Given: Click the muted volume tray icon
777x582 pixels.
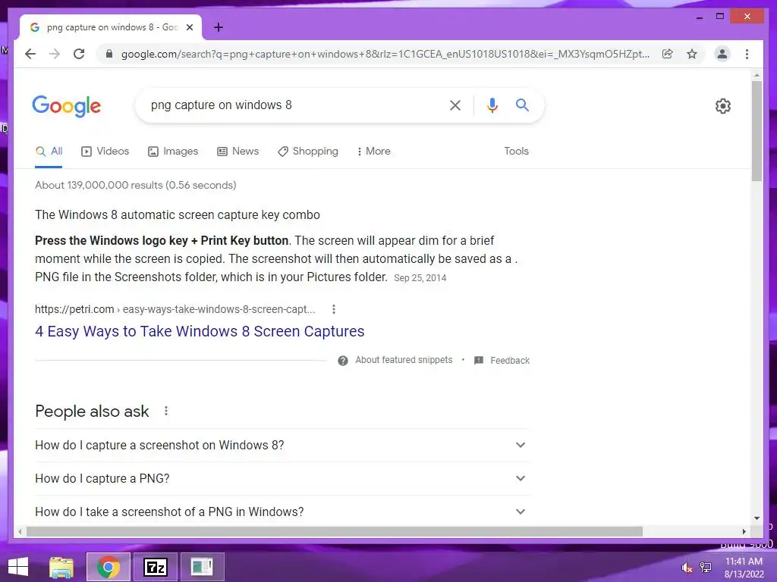Looking at the screenshot, I should coord(687,568).
